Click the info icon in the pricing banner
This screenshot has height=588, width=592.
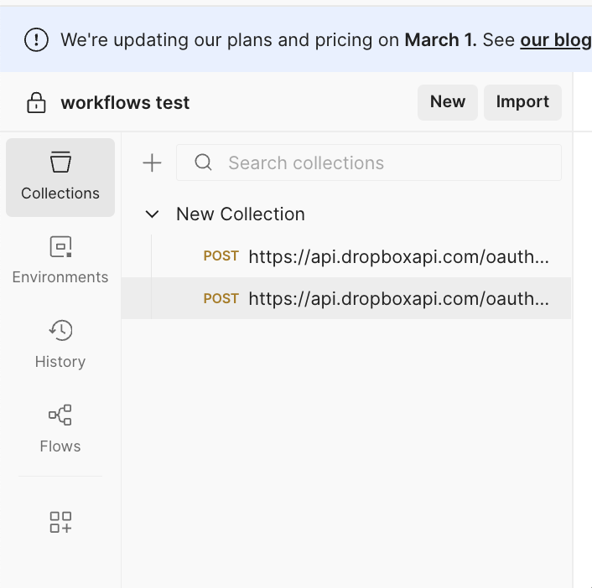pyautogui.click(x=36, y=39)
